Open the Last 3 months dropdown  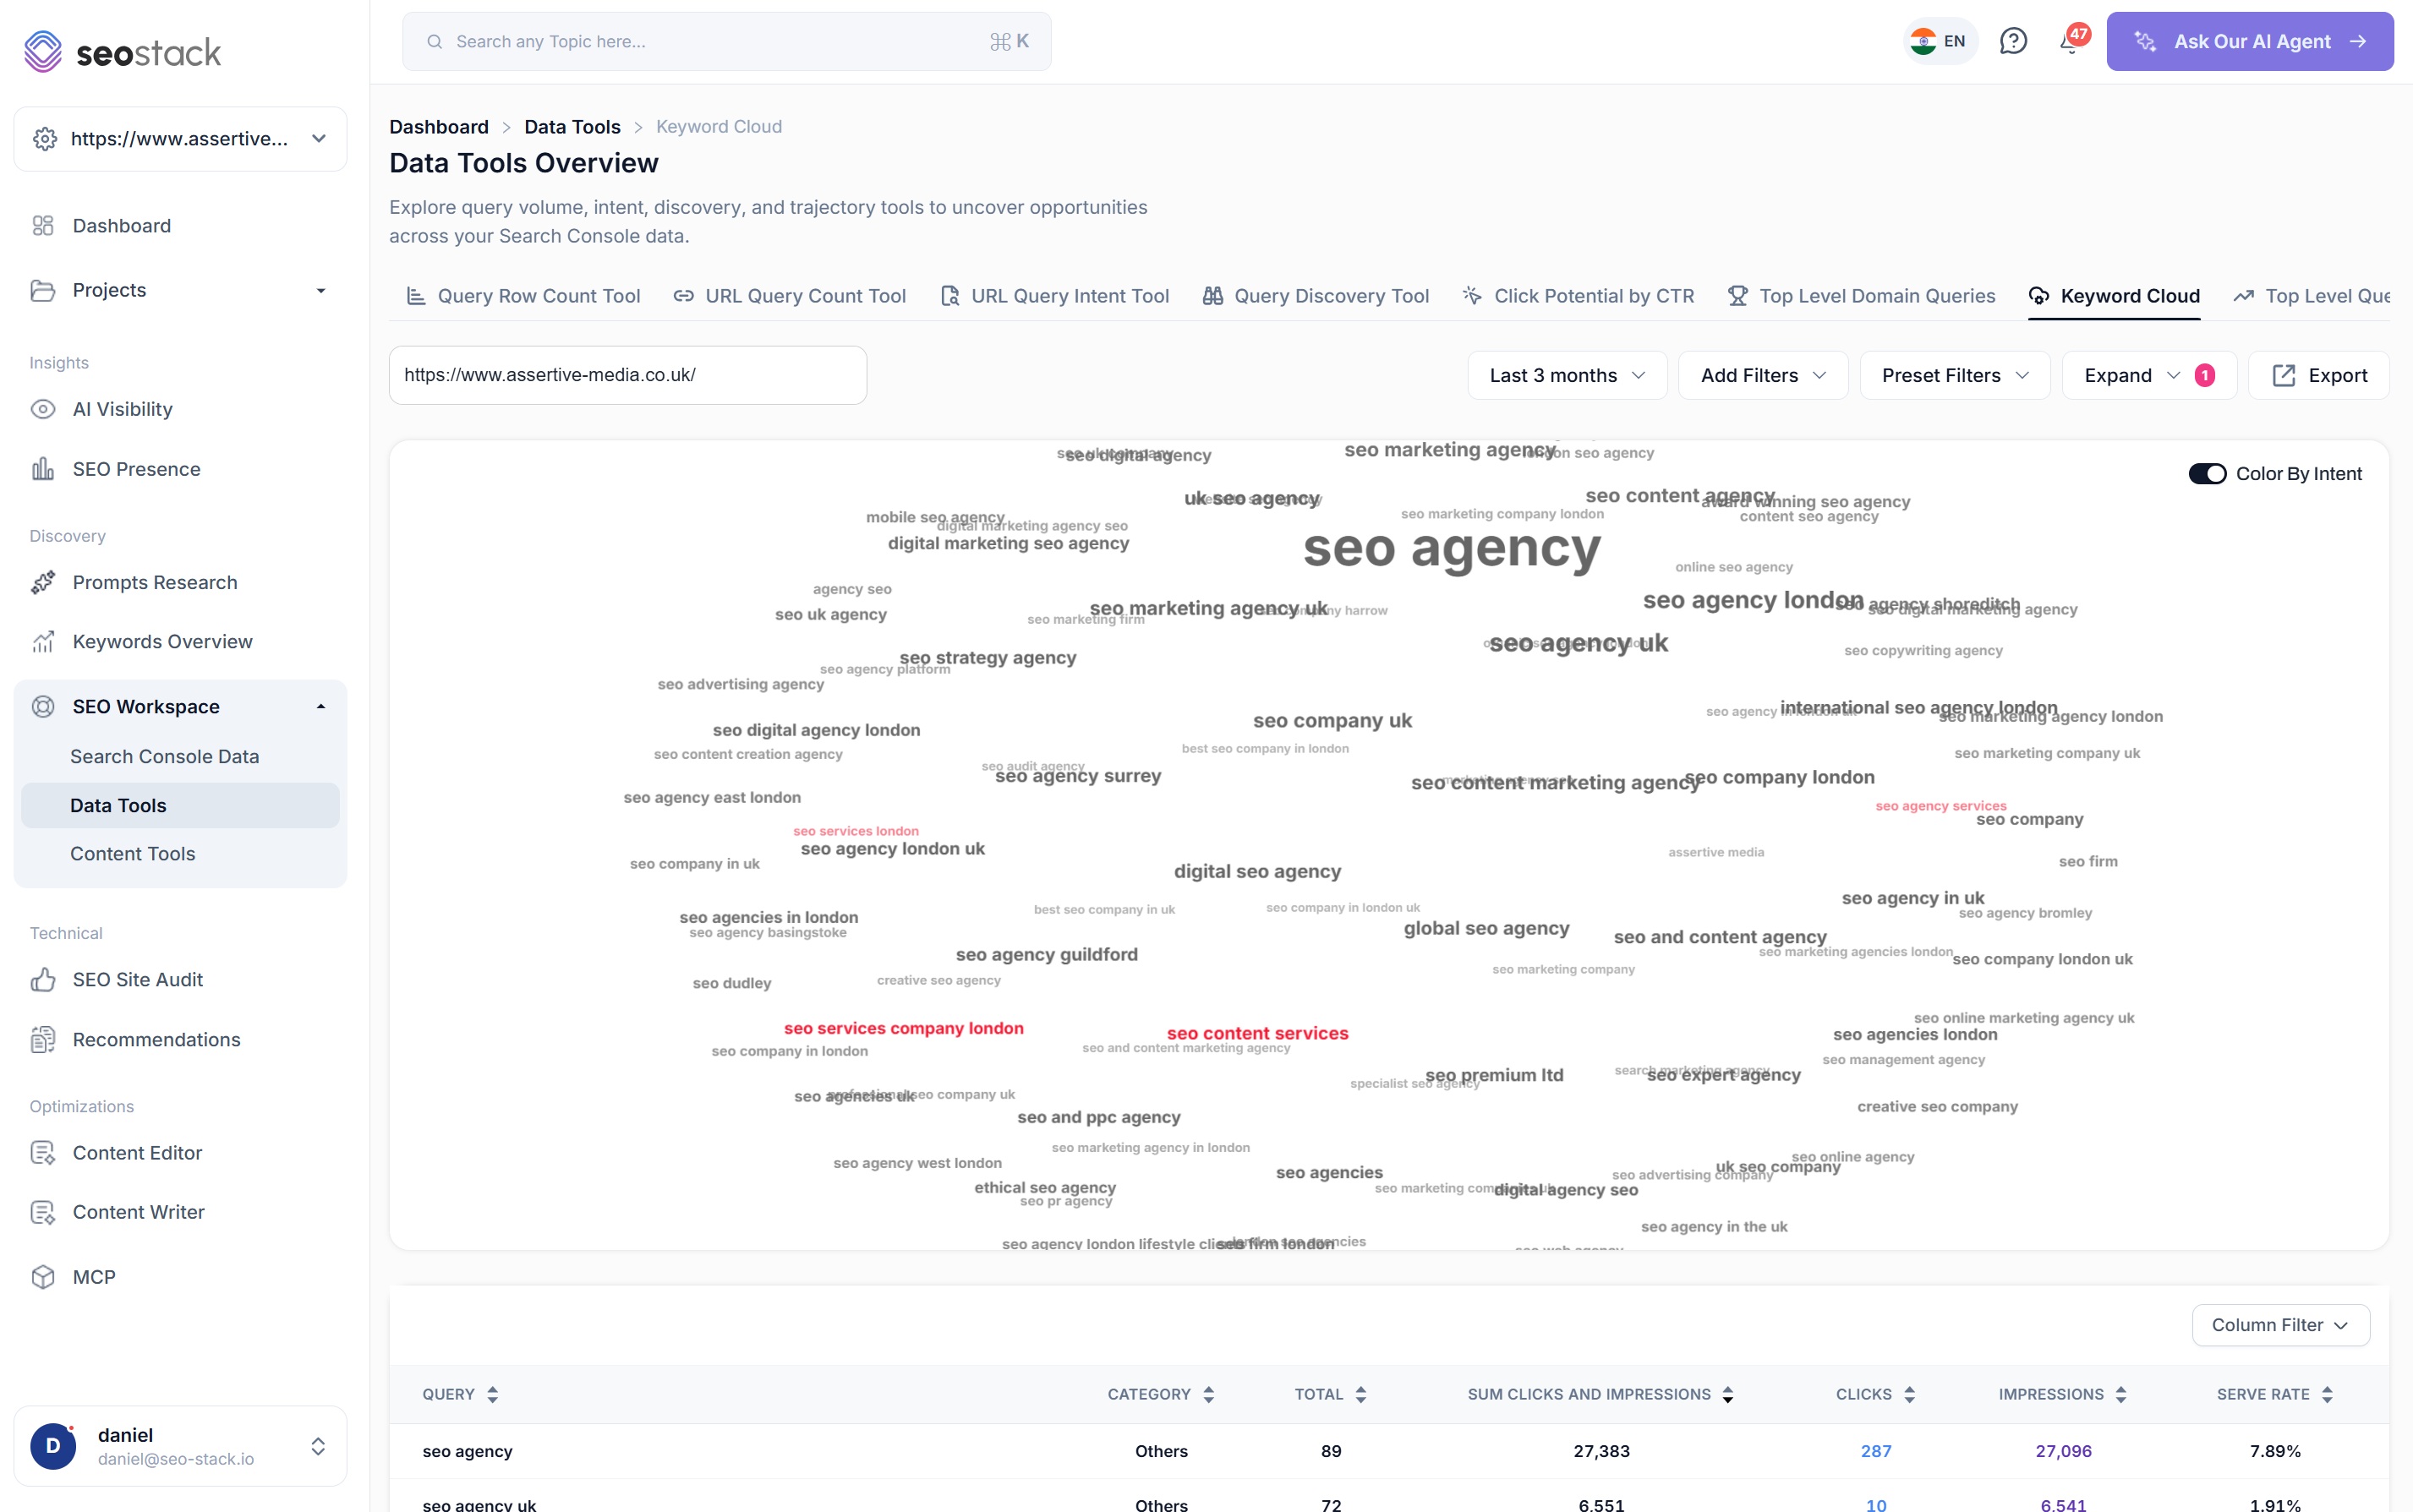point(1567,375)
